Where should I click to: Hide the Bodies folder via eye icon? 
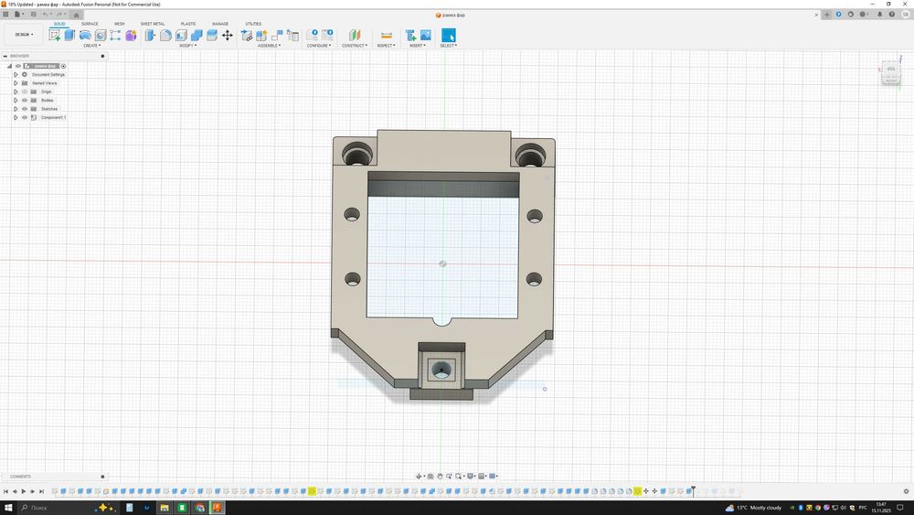[x=25, y=100]
